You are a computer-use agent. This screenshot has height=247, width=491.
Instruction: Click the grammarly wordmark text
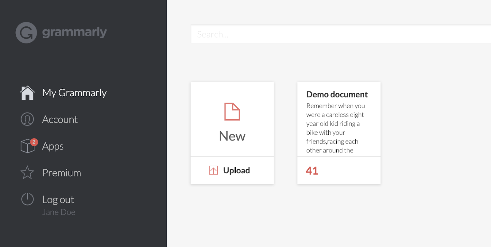tap(74, 32)
